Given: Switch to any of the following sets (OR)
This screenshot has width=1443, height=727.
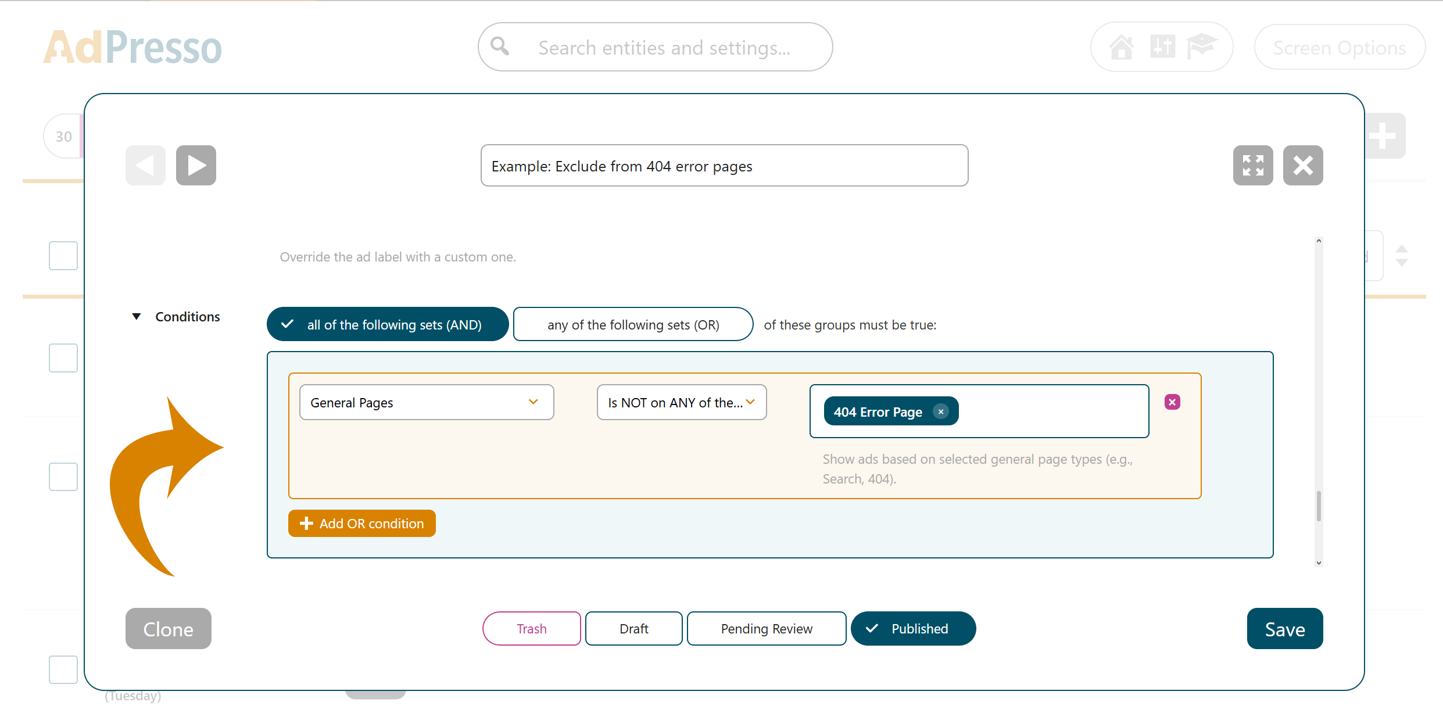Looking at the screenshot, I should [x=633, y=324].
